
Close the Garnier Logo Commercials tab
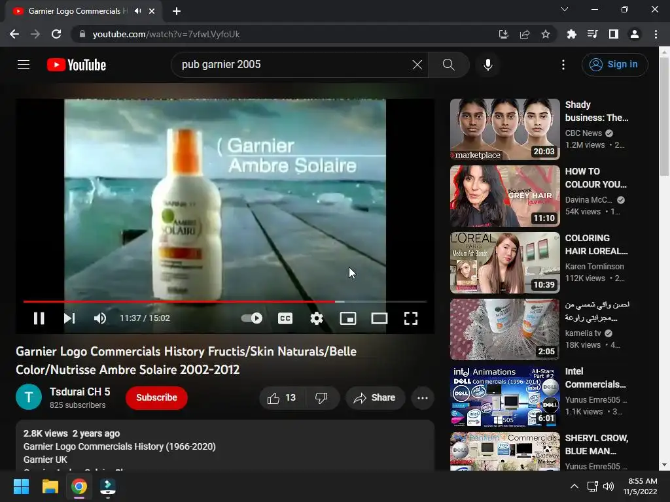pos(152,11)
